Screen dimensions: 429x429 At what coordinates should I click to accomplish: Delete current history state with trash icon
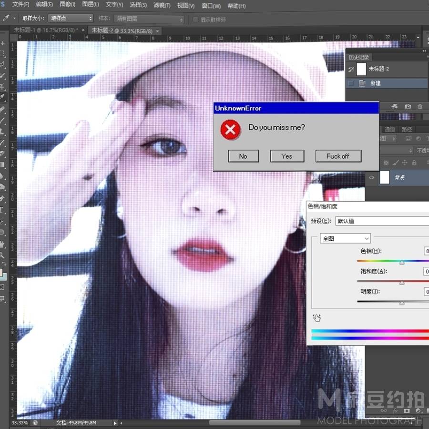(420, 106)
